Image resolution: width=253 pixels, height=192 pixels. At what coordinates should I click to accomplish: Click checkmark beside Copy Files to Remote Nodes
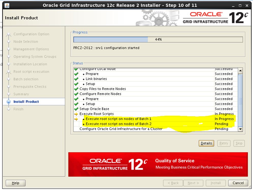76,89
